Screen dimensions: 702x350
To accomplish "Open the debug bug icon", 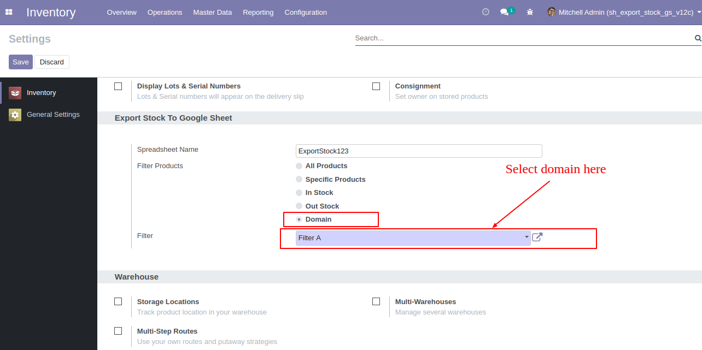I will point(530,12).
